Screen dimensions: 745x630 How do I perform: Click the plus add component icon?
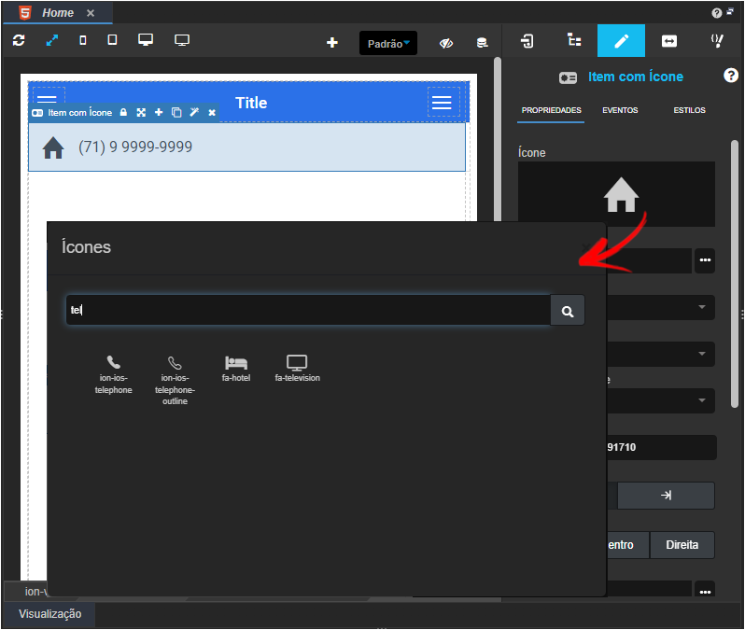coord(332,43)
